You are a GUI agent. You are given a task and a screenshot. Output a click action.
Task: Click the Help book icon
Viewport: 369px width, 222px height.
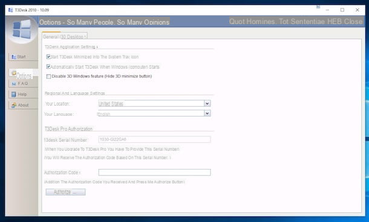pyautogui.click(x=14, y=94)
